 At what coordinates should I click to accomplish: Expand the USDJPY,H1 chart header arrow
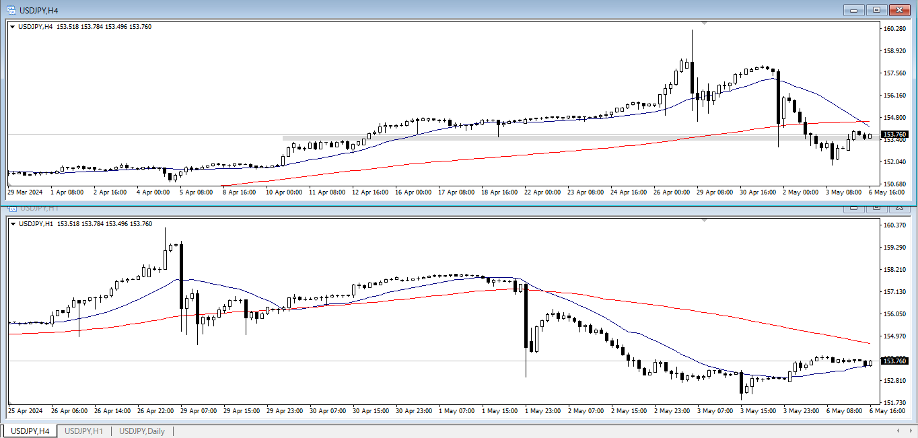click(12, 224)
